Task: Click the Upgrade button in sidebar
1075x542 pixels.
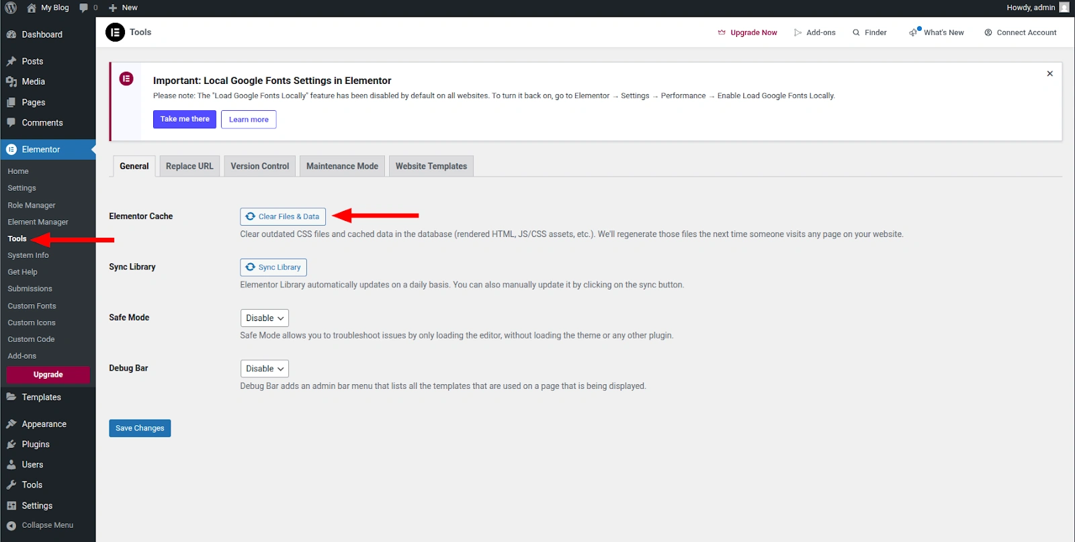Action: [48, 375]
